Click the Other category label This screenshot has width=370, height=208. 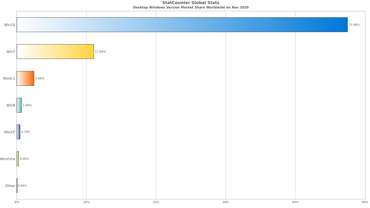point(10,186)
